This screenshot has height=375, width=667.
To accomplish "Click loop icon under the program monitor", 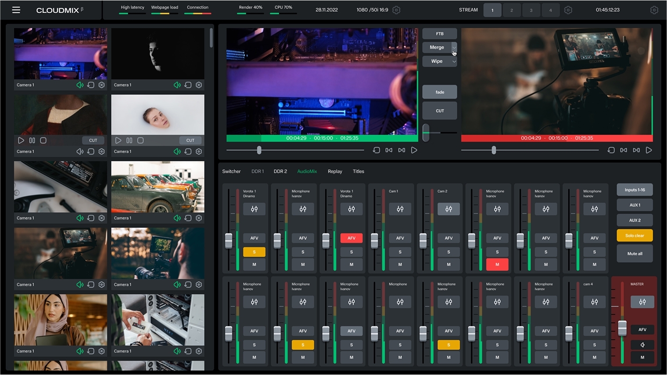I will pyautogui.click(x=611, y=150).
